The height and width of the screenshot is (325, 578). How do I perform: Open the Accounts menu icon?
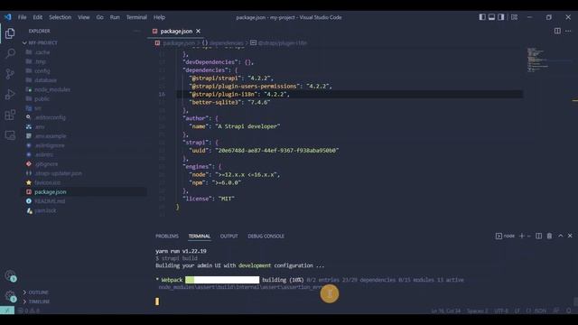[x=10, y=275]
